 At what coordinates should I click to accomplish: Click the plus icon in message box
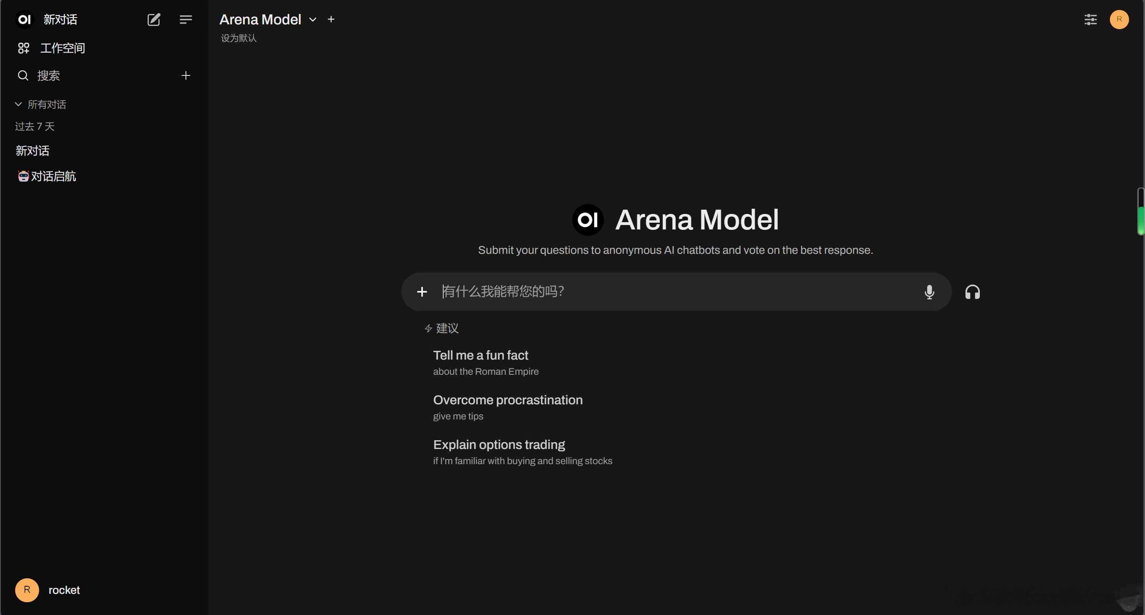[422, 292]
